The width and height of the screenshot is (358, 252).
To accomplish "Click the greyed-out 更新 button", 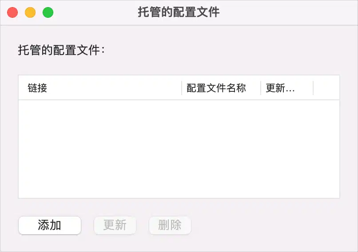I will [x=115, y=225].
